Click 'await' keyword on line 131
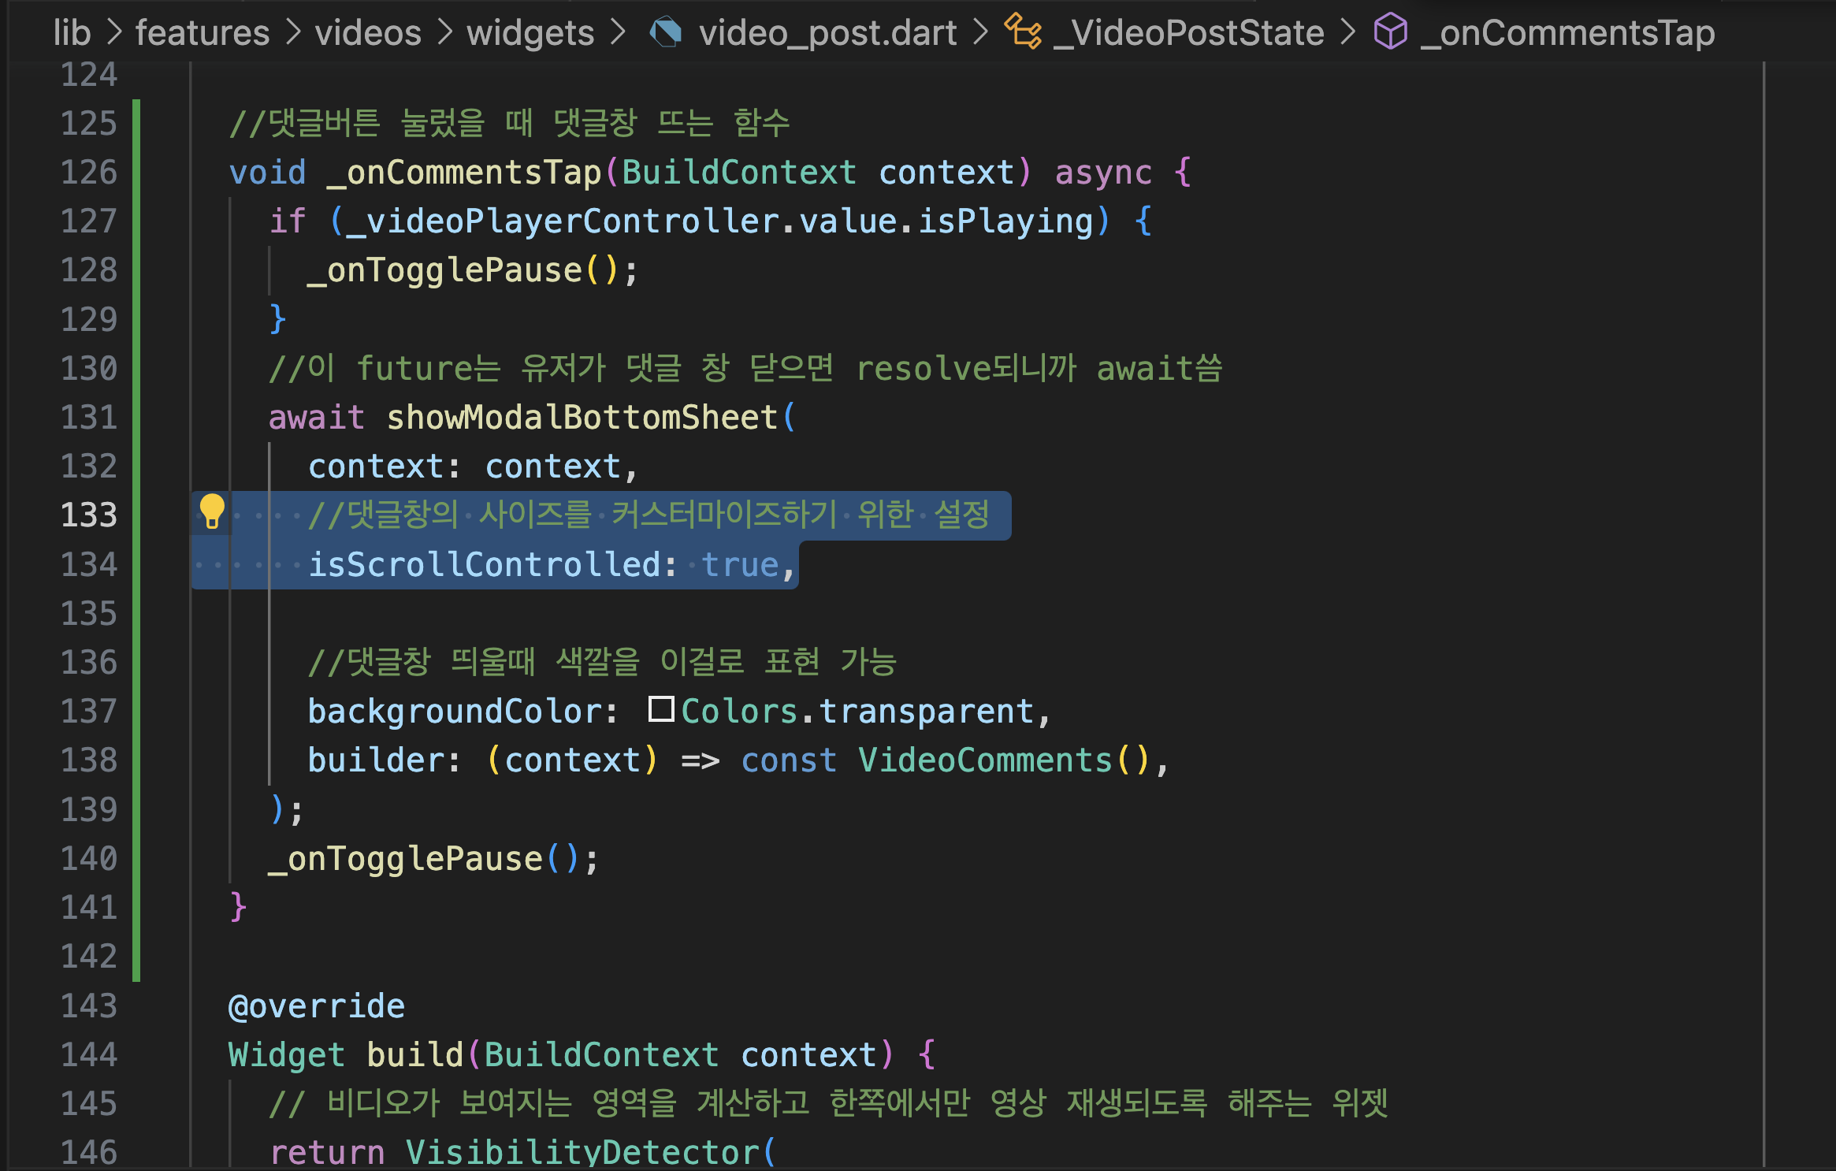Viewport: 1836px width, 1171px height. coord(317,417)
